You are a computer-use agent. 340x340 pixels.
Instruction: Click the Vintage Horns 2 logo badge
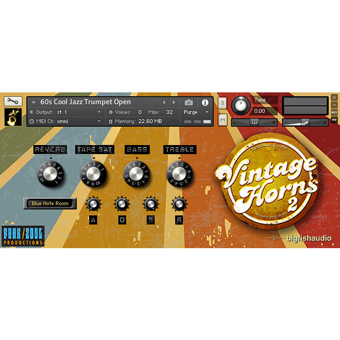pos(266,181)
